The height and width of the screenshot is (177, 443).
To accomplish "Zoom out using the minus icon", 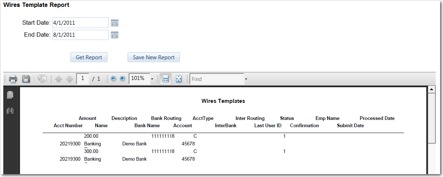I will point(113,79).
